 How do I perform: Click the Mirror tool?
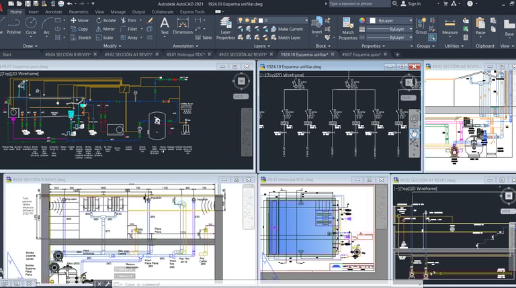click(x=105, y=29)
